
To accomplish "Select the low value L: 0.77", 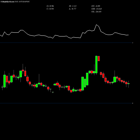I will click(73, 9).
